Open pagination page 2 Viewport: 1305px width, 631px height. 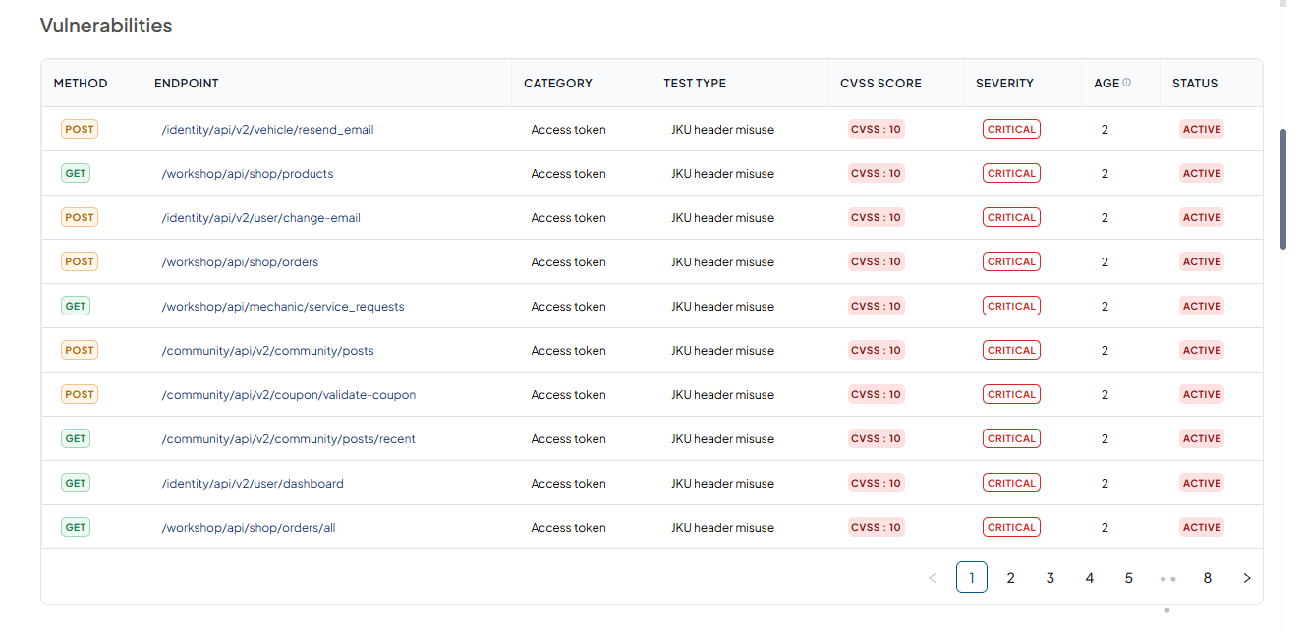1011,578
